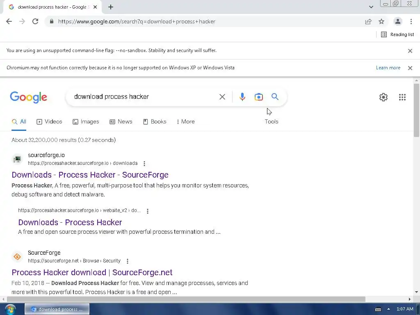Screen dimensions: 420x315
Task: Start voice search with microphone icon
Action: click(242, 97)
